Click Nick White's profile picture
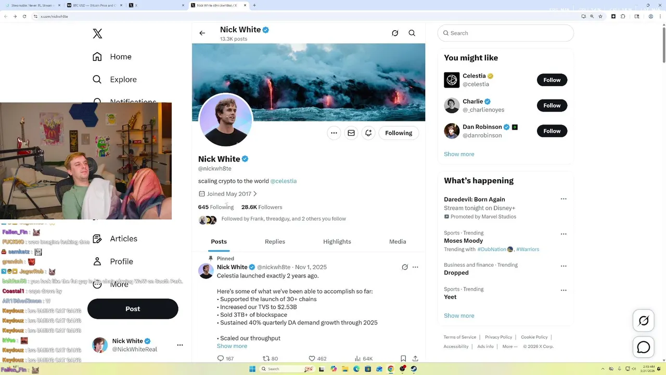Screen dimensions: 666x375 [226, 121]
